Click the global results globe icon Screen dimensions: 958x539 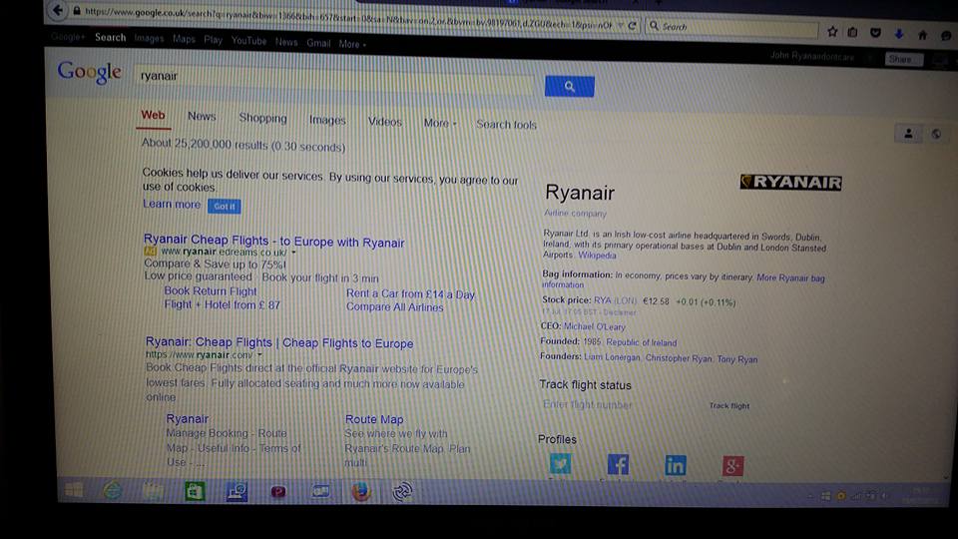pyautogui.click(x=936, y=134)
